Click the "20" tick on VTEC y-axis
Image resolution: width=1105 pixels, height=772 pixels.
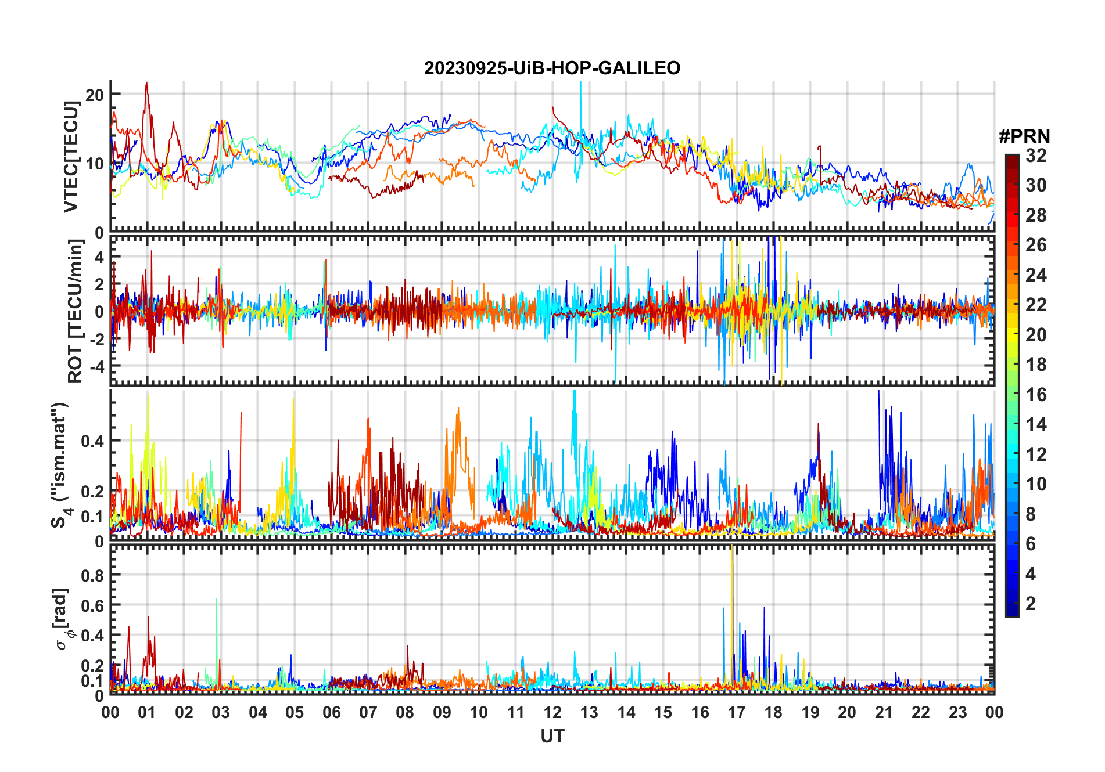(95, 95)
